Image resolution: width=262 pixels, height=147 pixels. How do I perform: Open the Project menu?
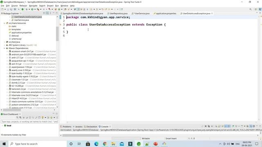click(50, 6)
